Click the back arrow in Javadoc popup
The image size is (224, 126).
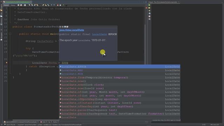point(60,27)
